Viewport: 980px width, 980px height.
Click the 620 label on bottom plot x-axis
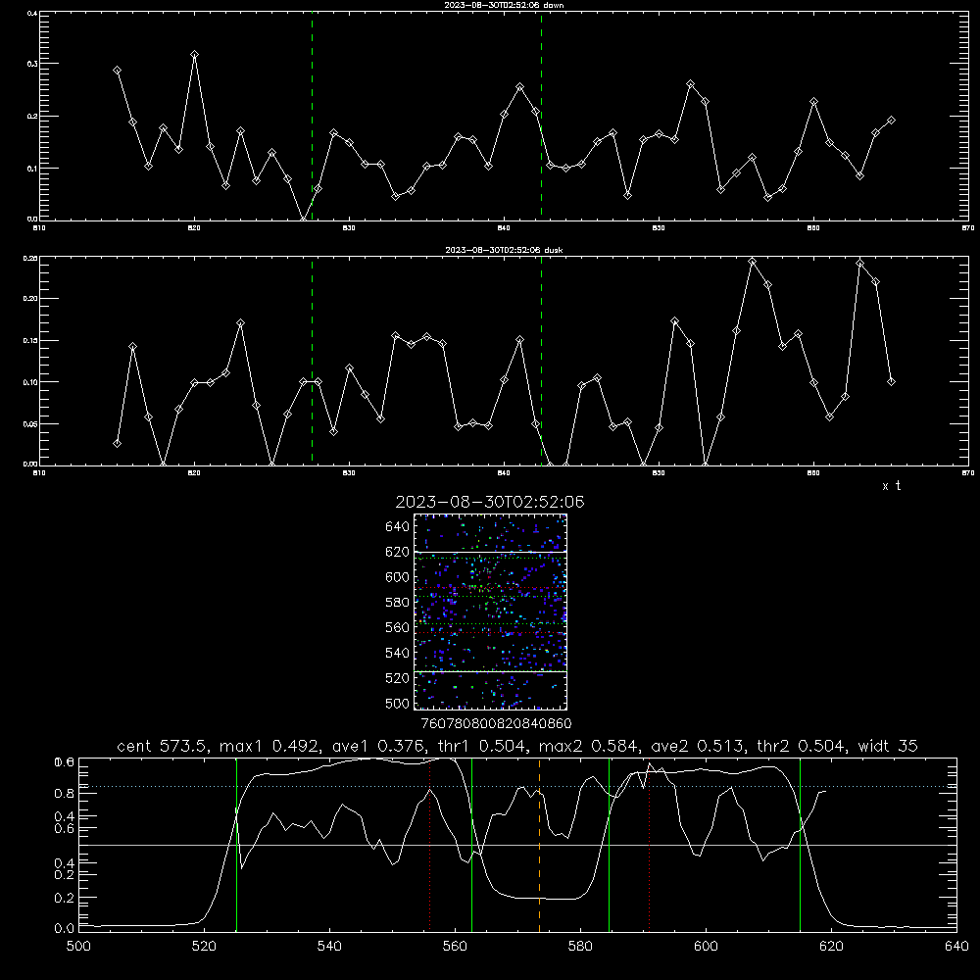click(831, 947)
